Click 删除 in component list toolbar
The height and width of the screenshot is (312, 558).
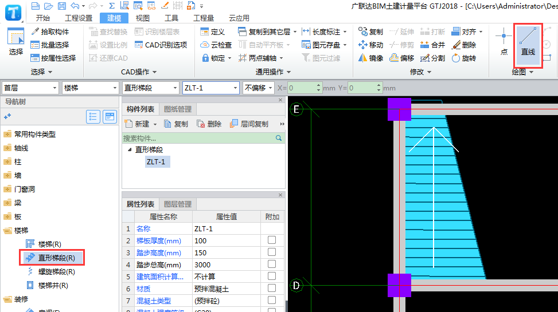click(209, 124)
